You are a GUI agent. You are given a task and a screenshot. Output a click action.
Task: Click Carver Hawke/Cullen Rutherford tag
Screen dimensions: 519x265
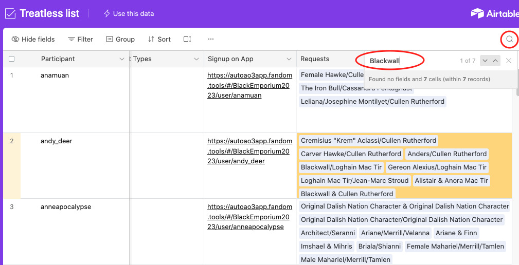point(351,154)
